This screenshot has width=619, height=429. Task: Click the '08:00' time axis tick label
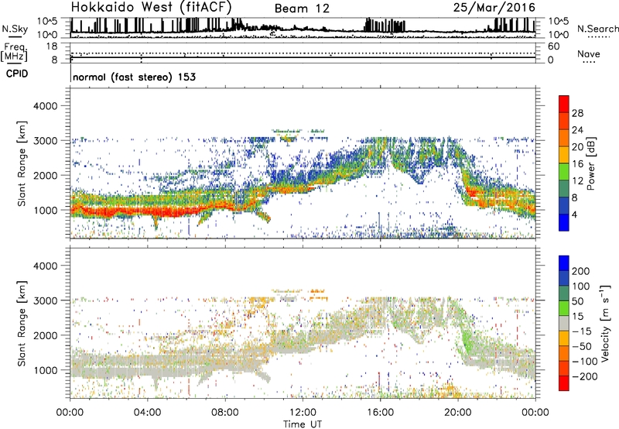point(225,412)
